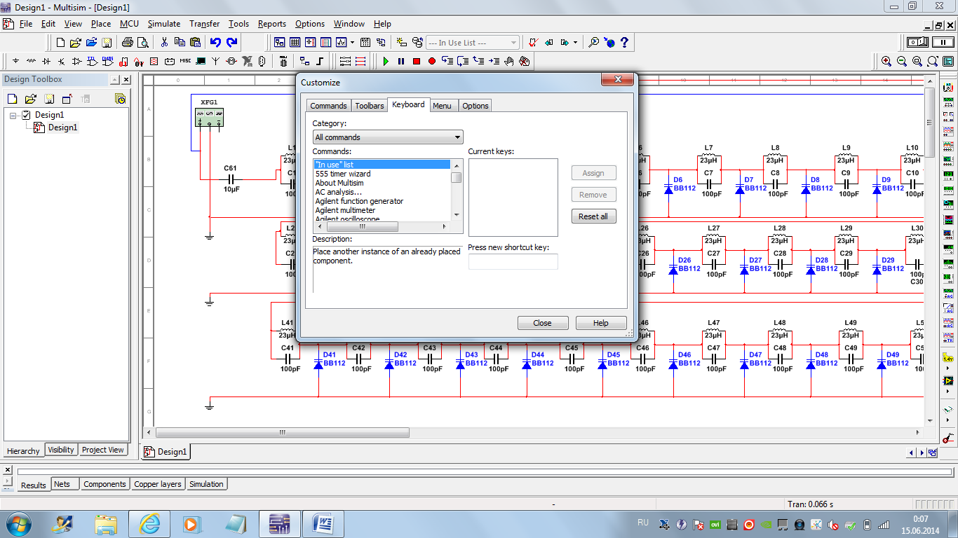Redo action with blue arrow
This screenshot has width=958, height=538.
(232, 42)
